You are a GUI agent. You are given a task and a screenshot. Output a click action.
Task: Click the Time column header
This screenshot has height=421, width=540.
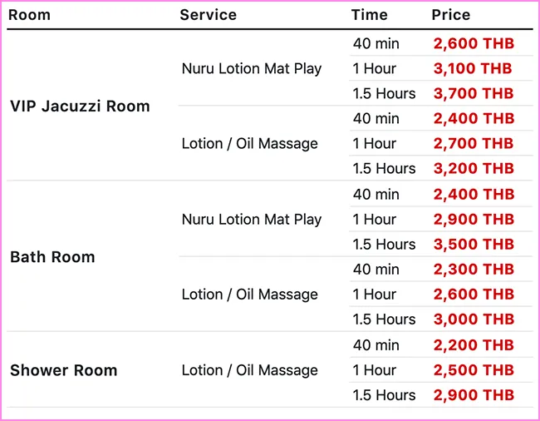click(x=369, y=15)
